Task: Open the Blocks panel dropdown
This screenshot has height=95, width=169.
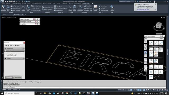Action: tap(11, 12)
